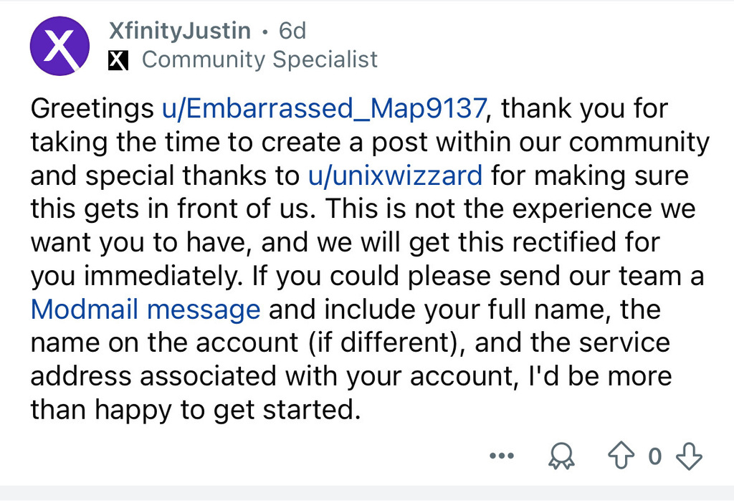Click the sentence 'This is not the experience we'
Image resolution: width=734 pixels, height=503 pixels.
510,209
